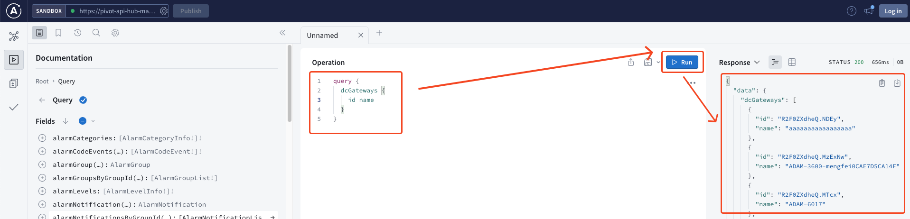Click the Publish button
The height and width of the screenshot is (219, 910).
pyautogui.click(x=191, y=11)
